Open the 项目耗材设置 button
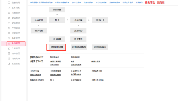 coord(57,47)
